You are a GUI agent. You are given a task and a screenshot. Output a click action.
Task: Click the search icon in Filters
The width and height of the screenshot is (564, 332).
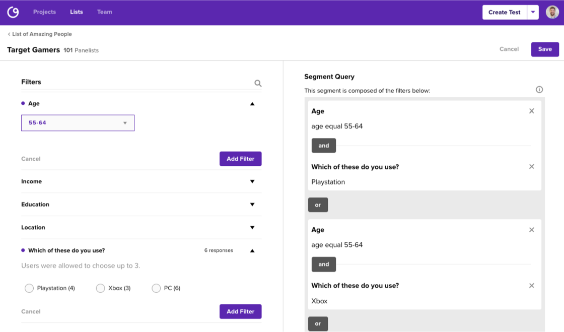point(258,83)
